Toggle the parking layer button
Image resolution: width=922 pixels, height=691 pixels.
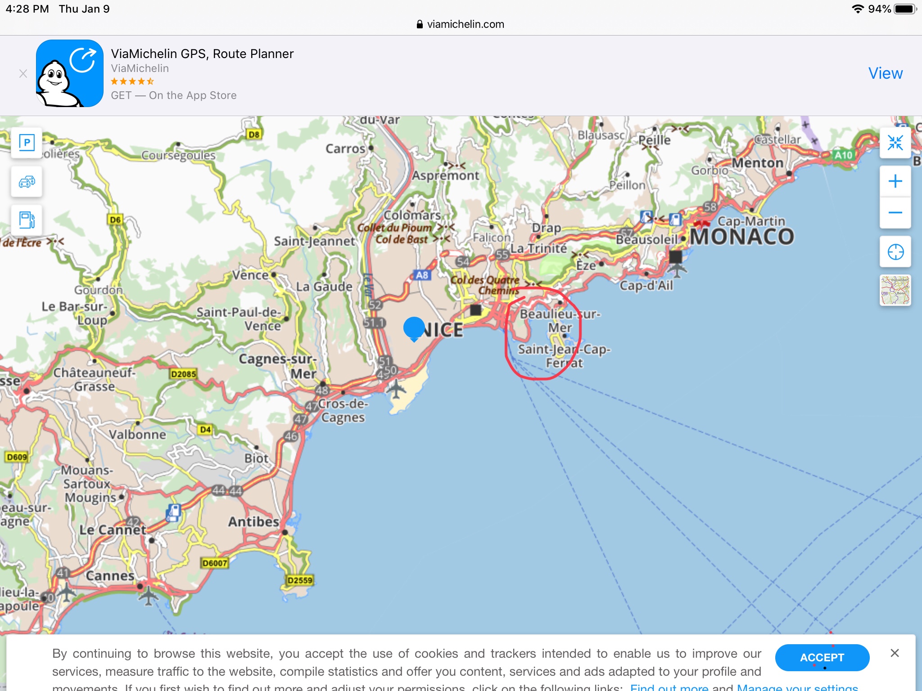pos(27,143)
